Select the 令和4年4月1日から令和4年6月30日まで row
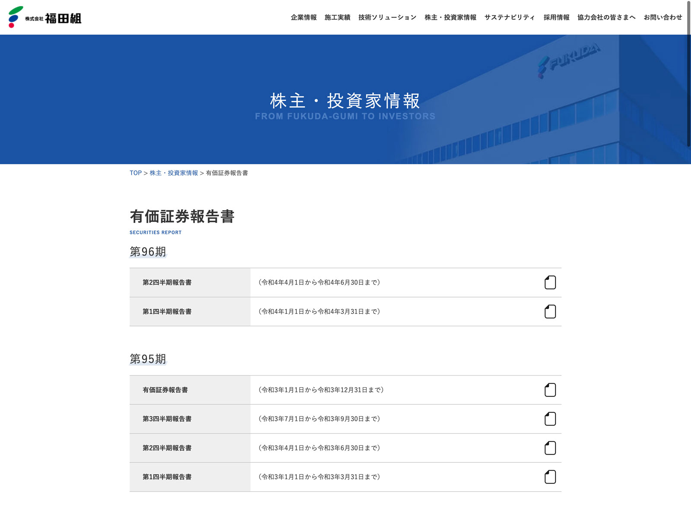Screen dimensions: 691x518 (x=319, y=282)
